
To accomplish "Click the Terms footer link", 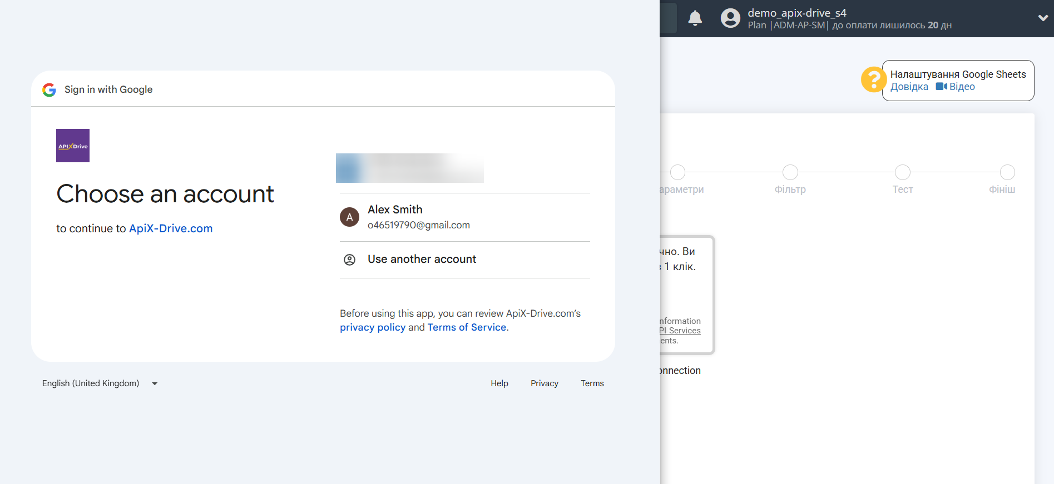I will pos(592,383).
